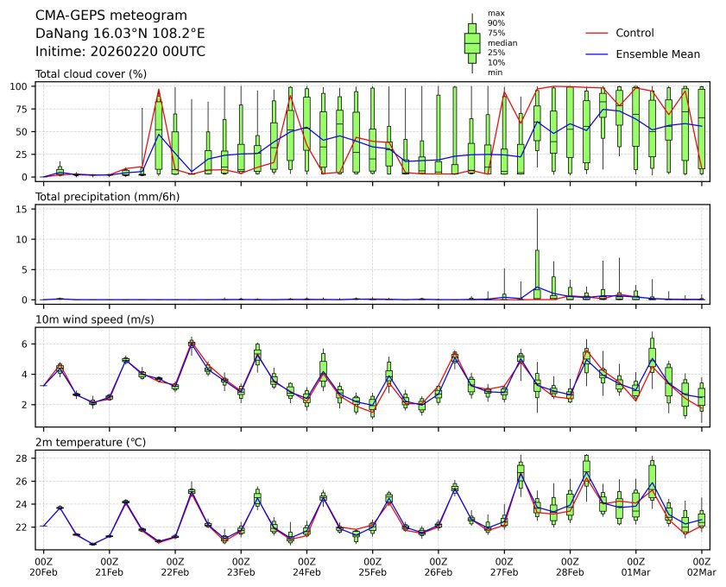This screenshot has height=587, width=726.
Task: Click the 00Z 20Feb time axis label
Action: (43, 566)
